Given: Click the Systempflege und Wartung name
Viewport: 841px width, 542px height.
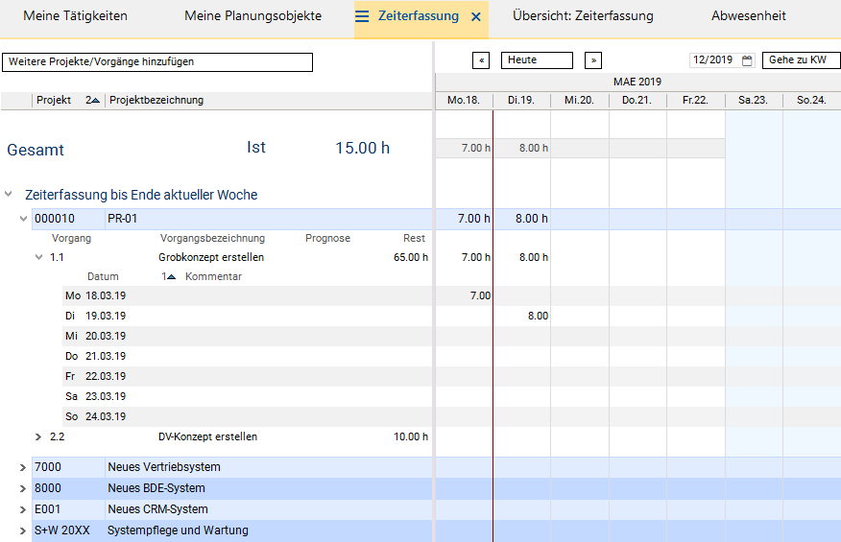Looking at the screenshot, I should pos(178,530).
